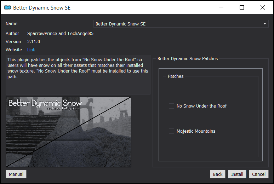The image size is (274, 184).
Task: Click the Mod Organizer icon in title bar
Action: (x=8, y=7)
